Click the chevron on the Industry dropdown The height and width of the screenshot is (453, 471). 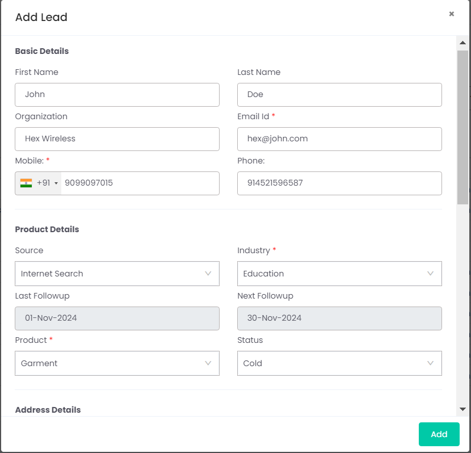(431, 274)
